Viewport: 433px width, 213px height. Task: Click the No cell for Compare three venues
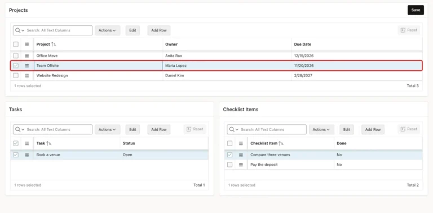378,155
